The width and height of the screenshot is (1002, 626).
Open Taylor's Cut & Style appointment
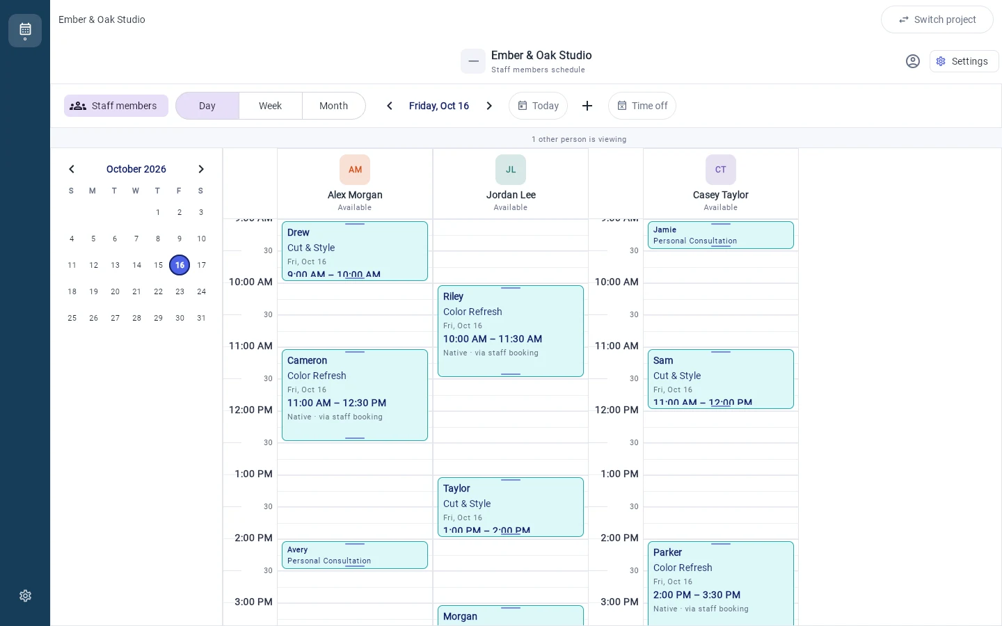[511, 507]
